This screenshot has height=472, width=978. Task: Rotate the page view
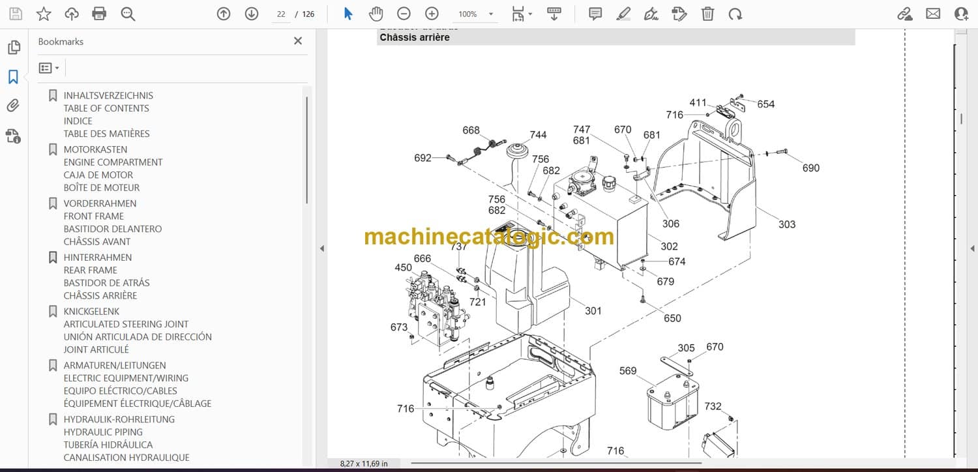pos(735,14)
